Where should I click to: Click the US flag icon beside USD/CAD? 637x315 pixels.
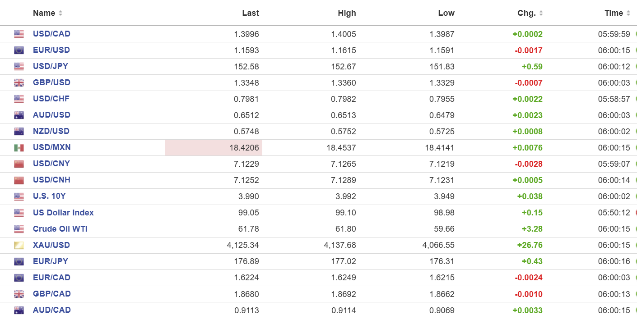(19, 34)
